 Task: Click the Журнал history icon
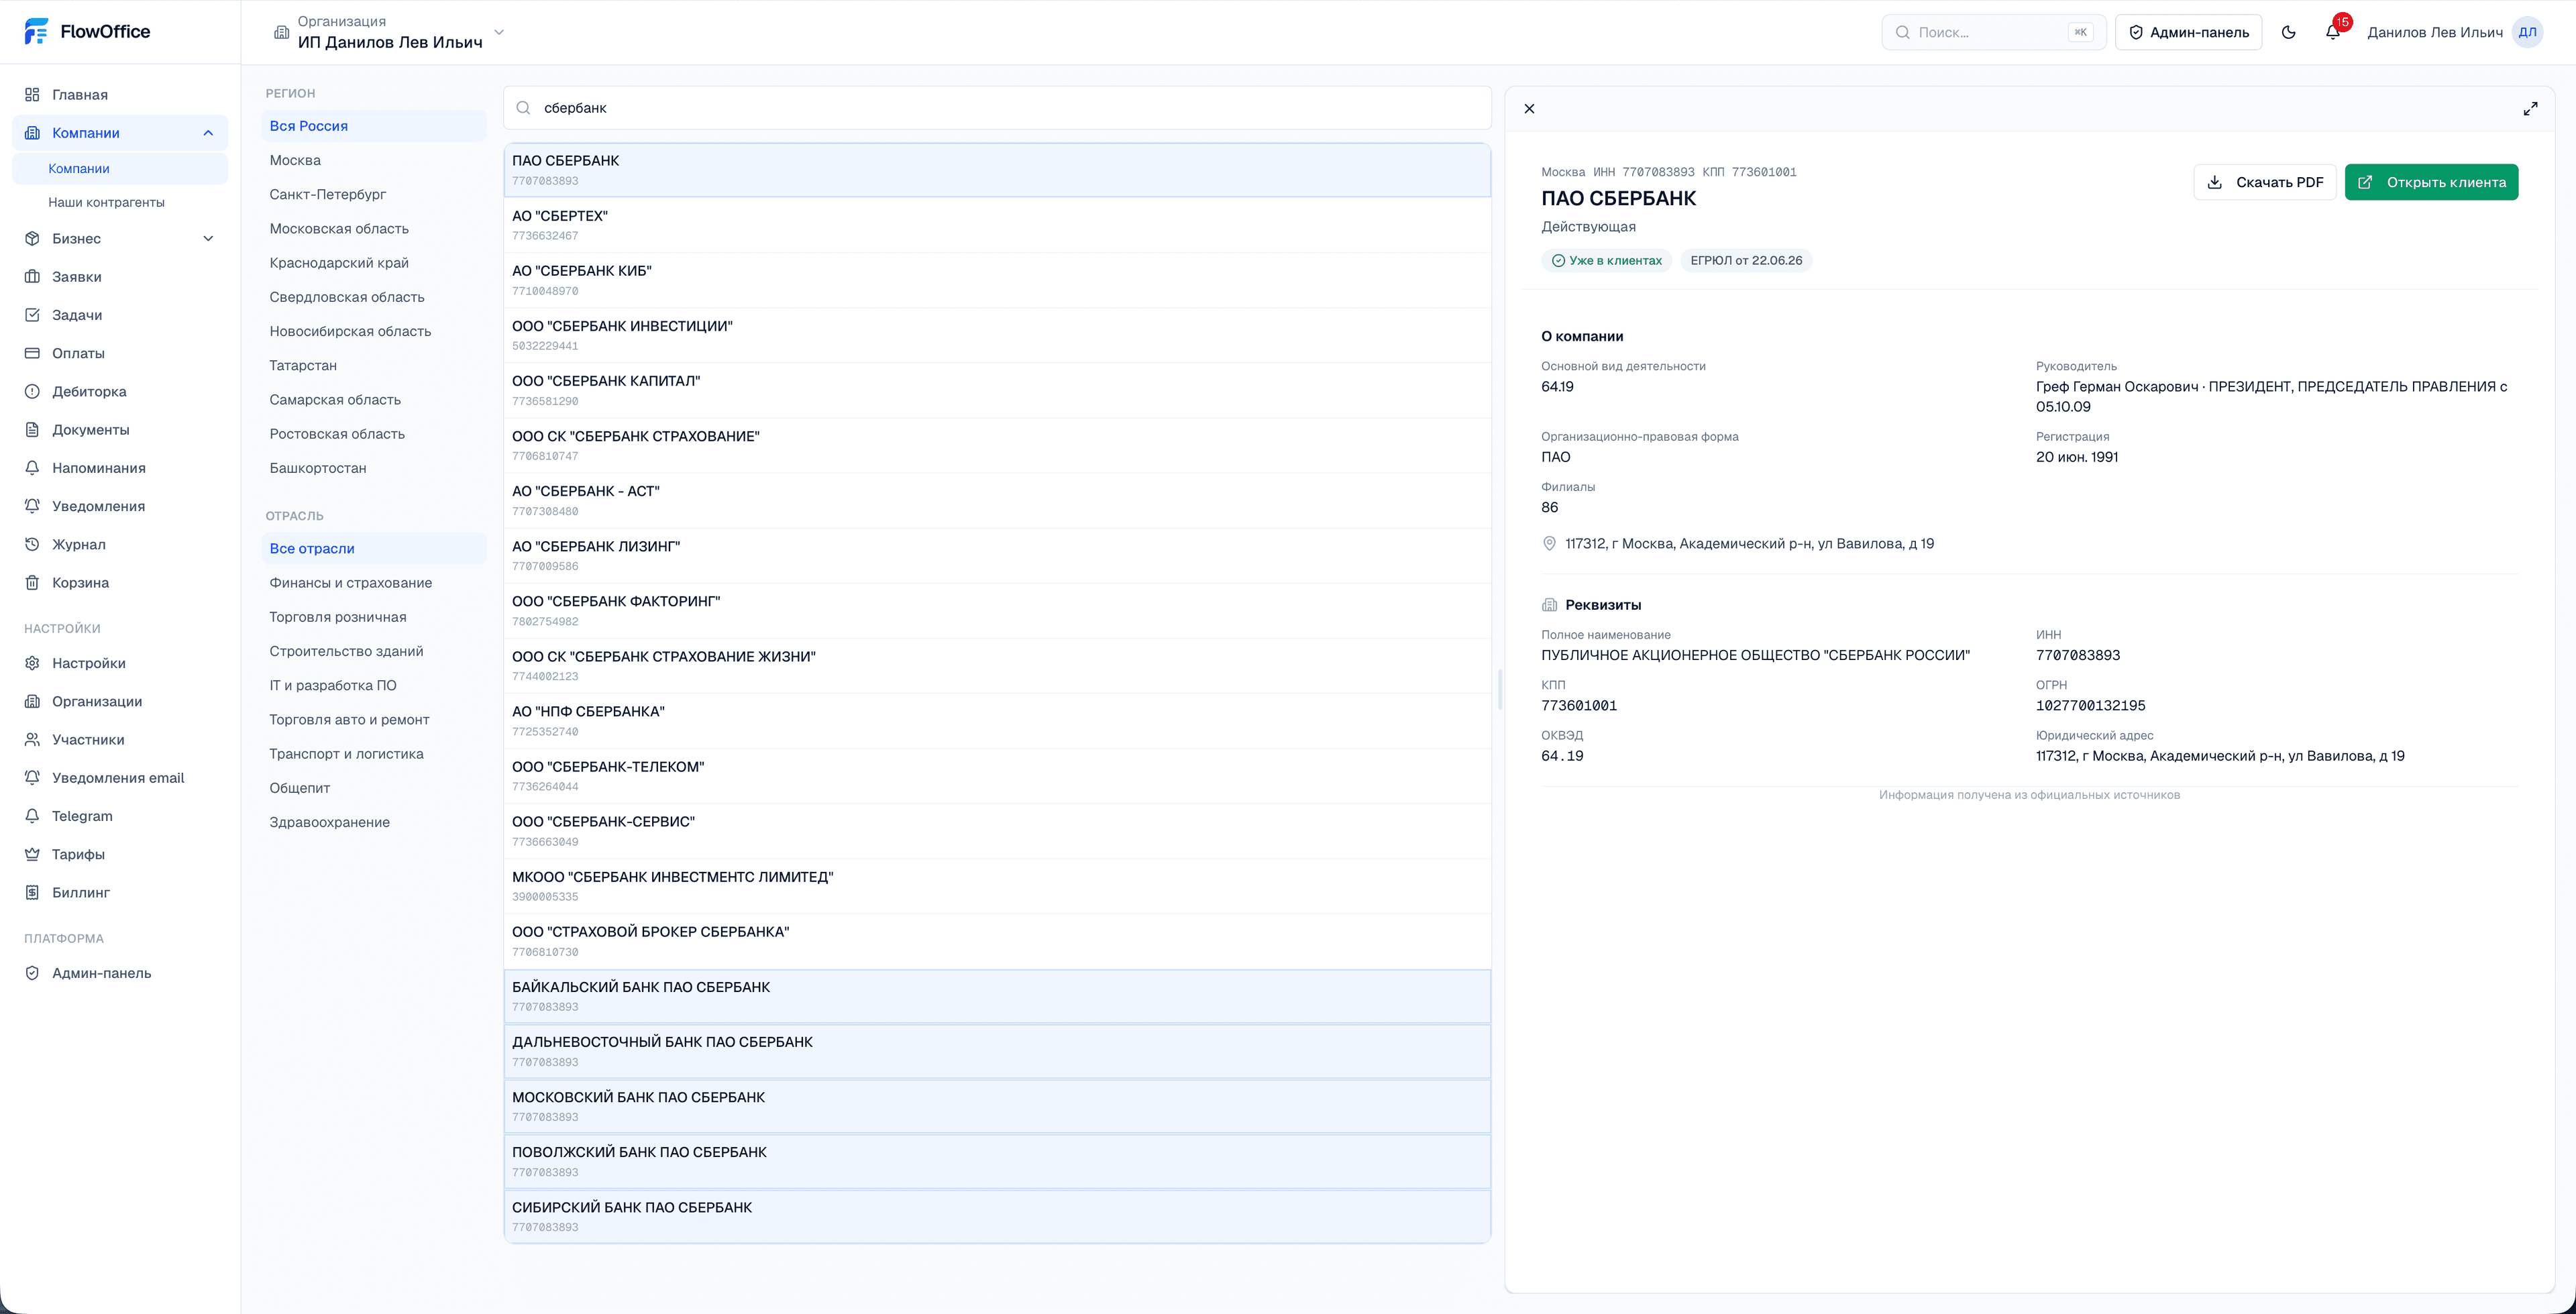click(32, 544)
